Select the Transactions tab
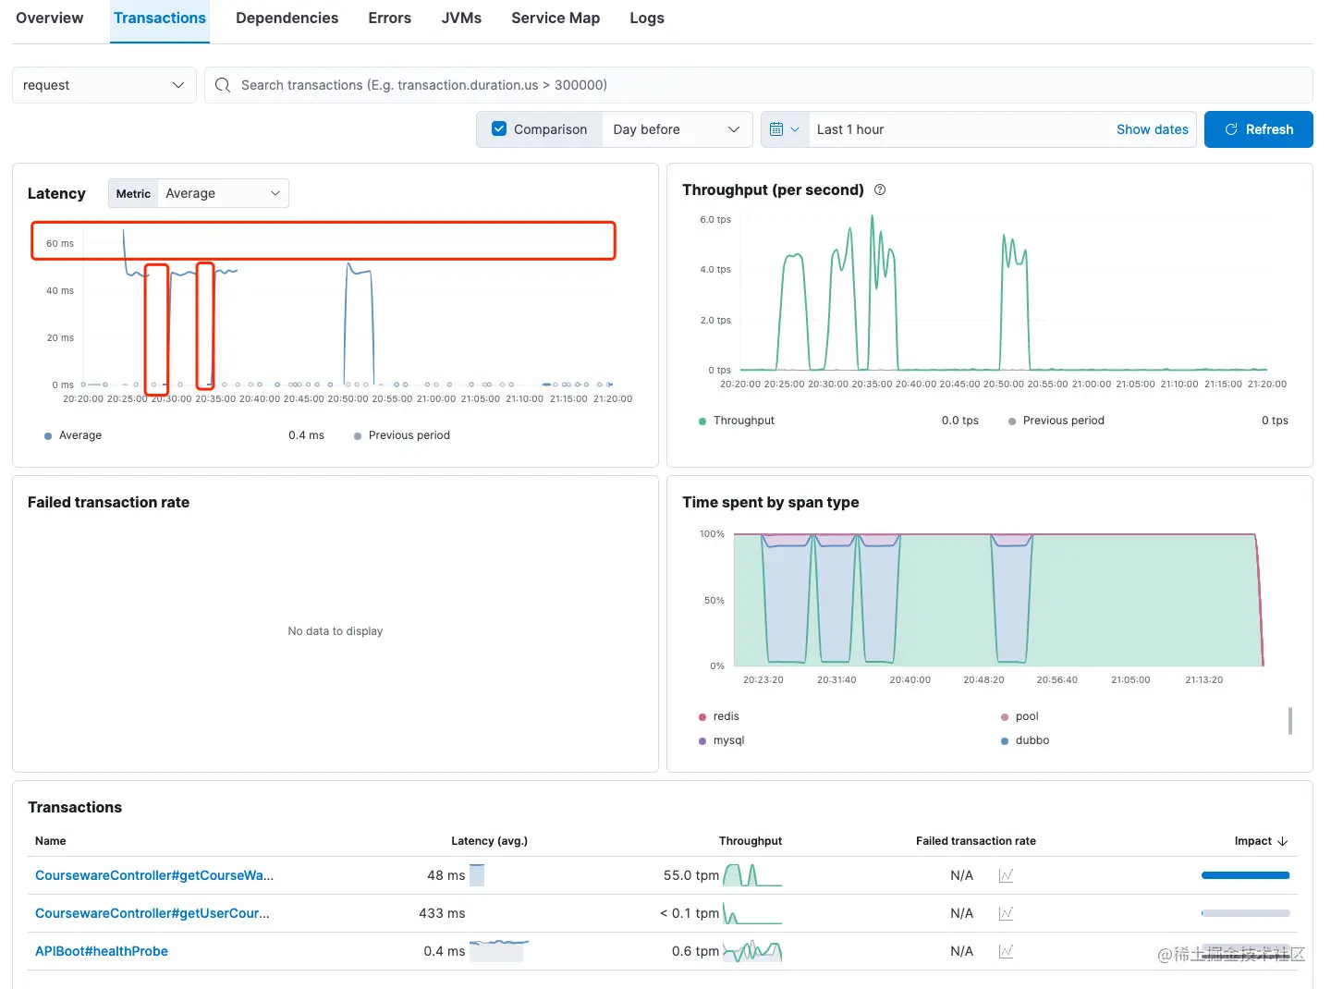The width and height of the screenshot is (1331, 989). [160, 18]
